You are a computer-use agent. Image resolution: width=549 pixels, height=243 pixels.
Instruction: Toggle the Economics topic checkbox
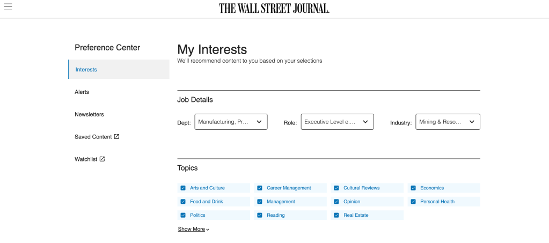pos(413,188)
